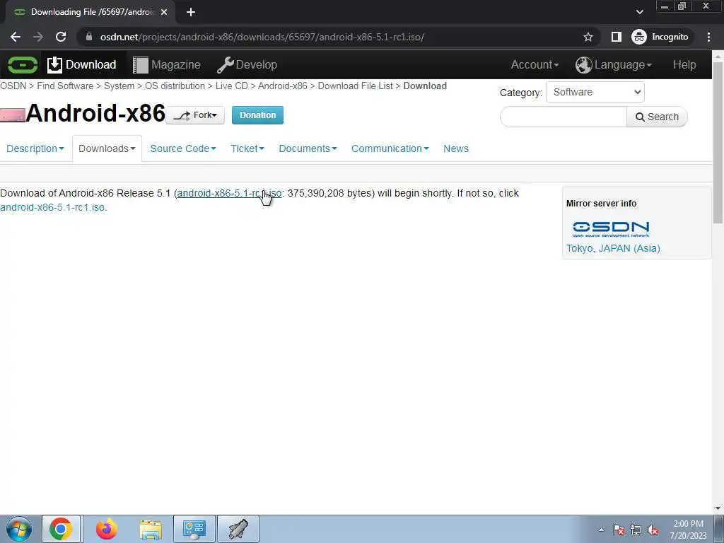
Task: Click the rocket application taskbar icon
Action: click(x=238, y=529)
